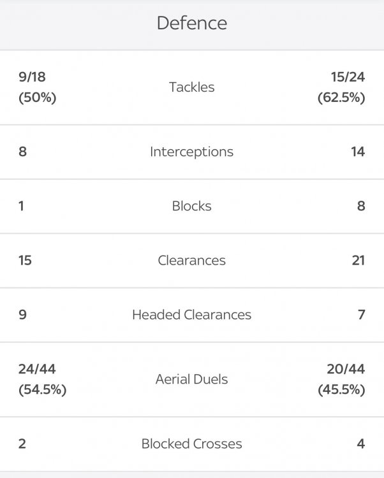
Task: Click the Headed Clearances value of 9
Action: coord(23,315)
